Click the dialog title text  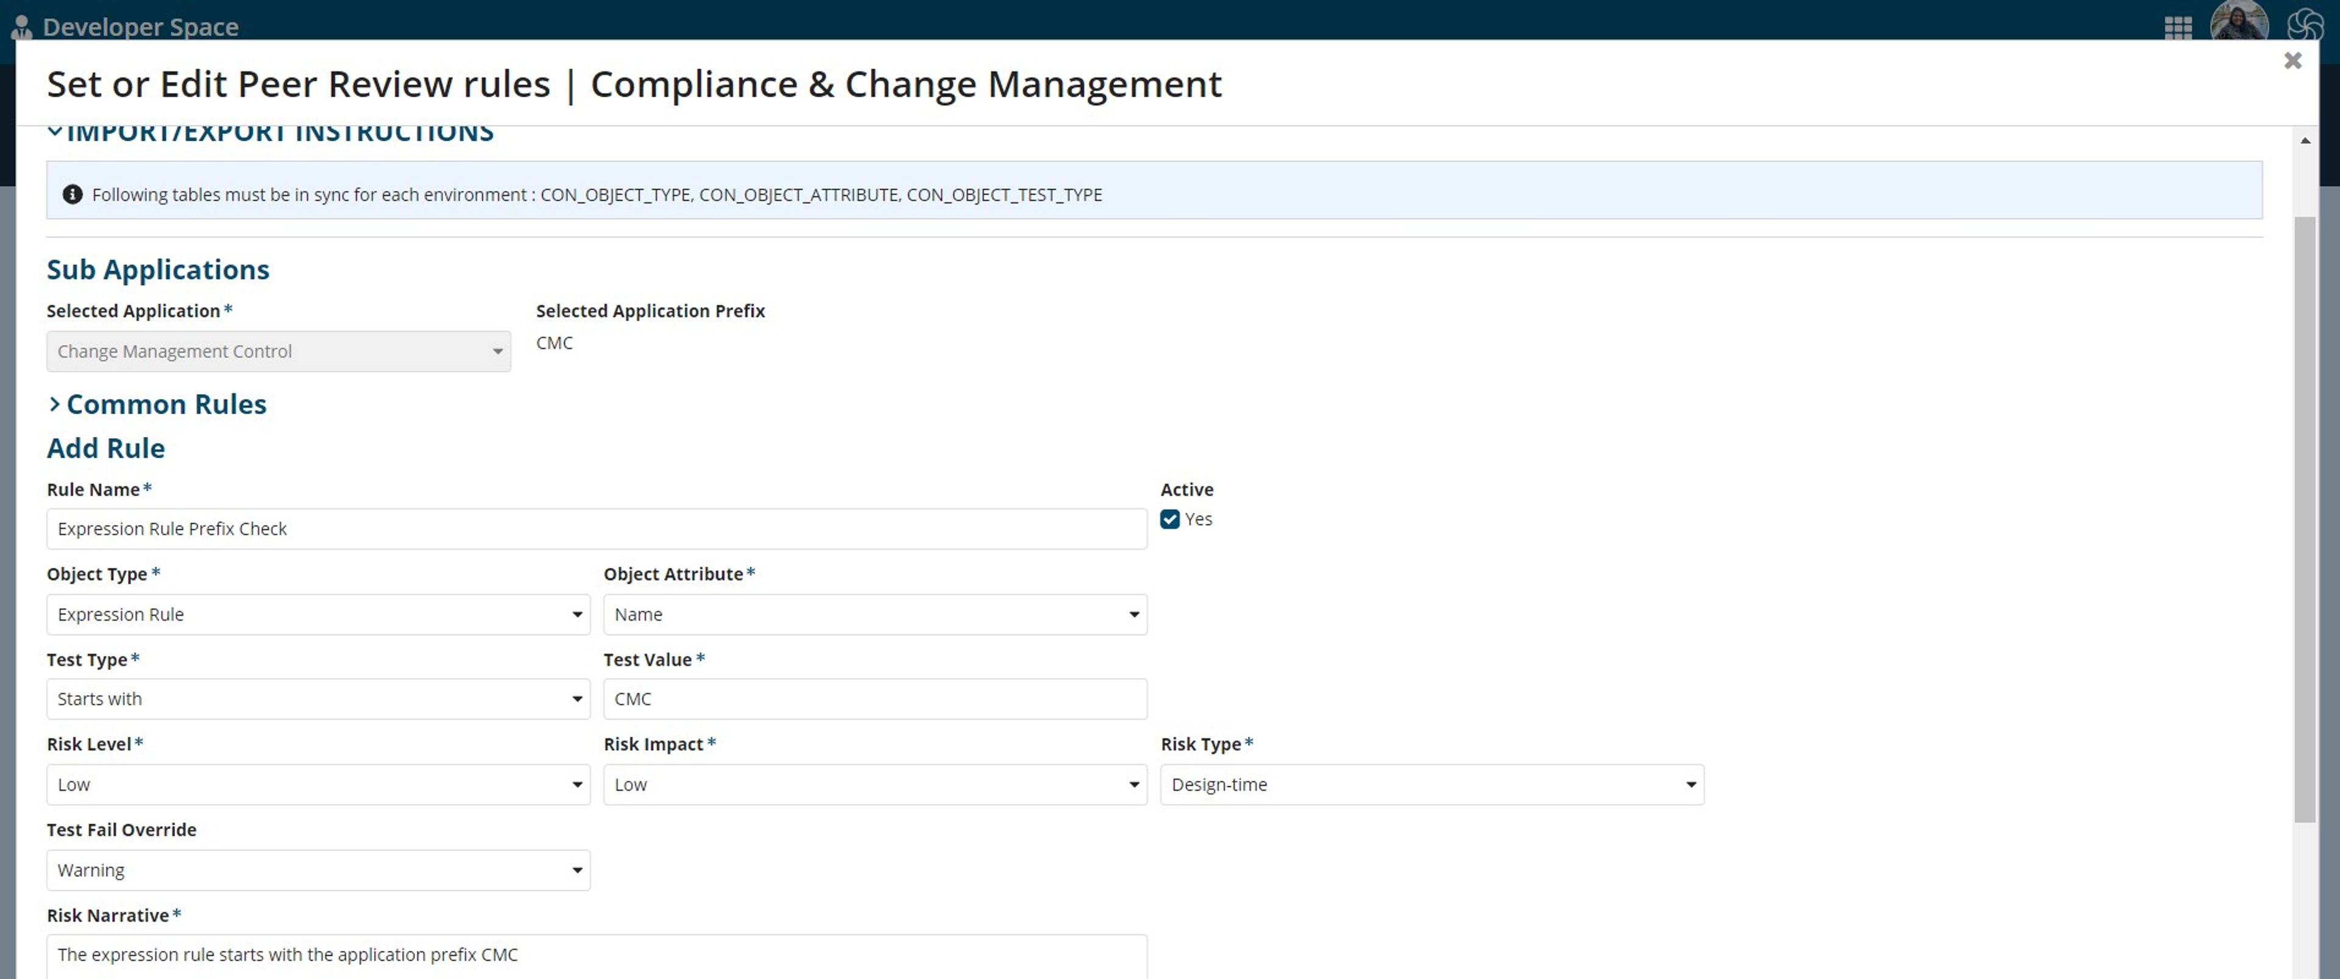634,85
